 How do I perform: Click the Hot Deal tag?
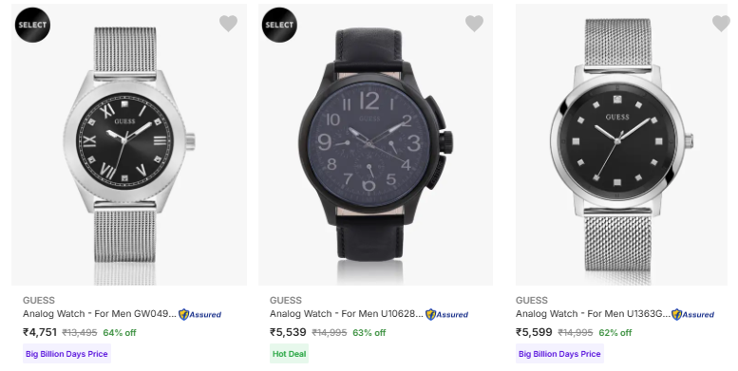point(289,354)
